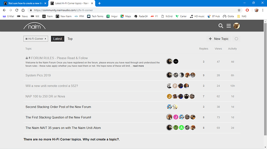Click 'Why not create a topic?' link
Viewport: 267px width, 149px height.
point(101,139)
